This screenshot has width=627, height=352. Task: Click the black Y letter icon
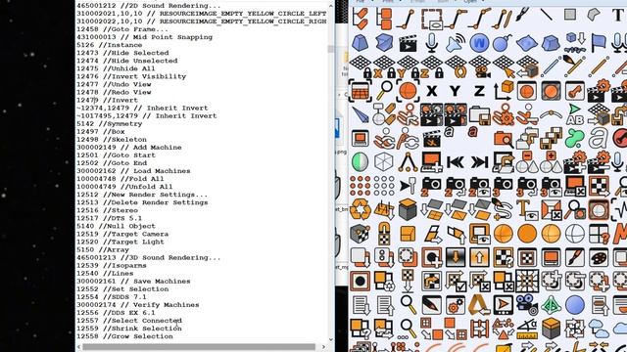[455, 91]
